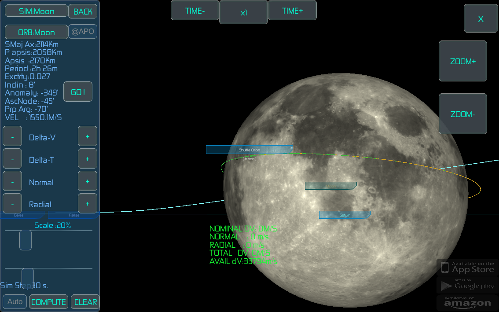
Task: Decrease Delta-T with the minus button
Action: [x=12, y=158]
